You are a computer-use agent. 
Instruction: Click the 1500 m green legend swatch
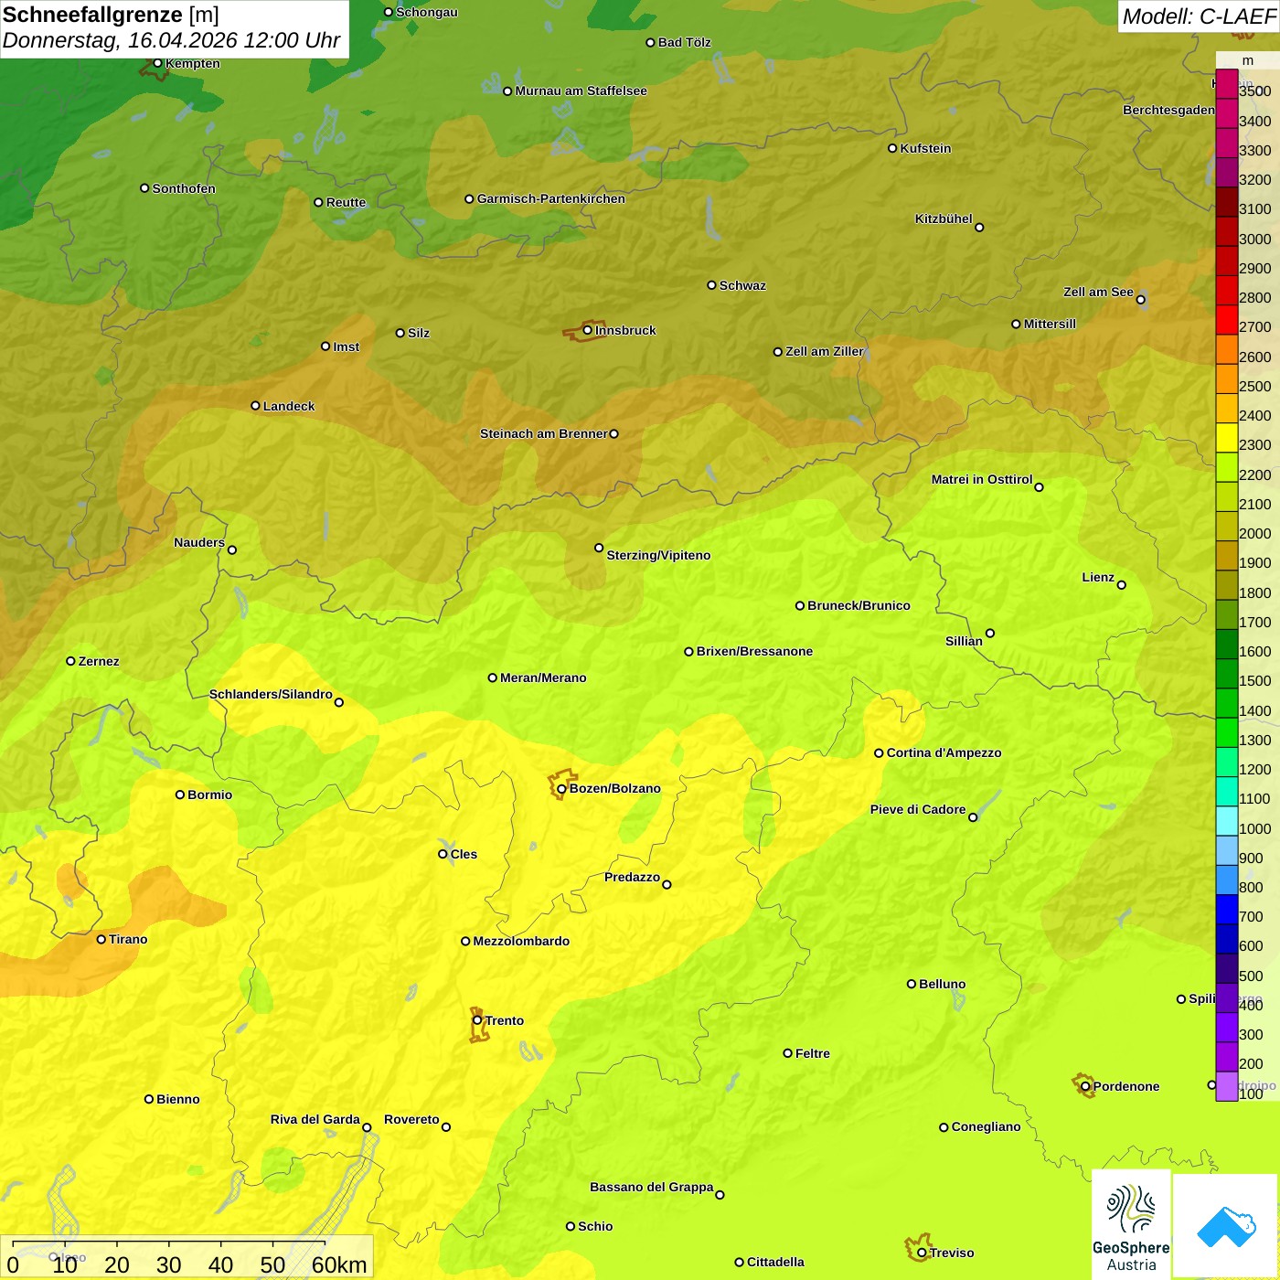tap(1226, 674)
